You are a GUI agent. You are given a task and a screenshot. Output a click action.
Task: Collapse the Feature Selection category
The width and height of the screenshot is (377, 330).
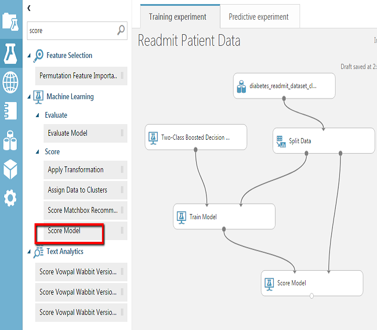(x=30, y=56)
